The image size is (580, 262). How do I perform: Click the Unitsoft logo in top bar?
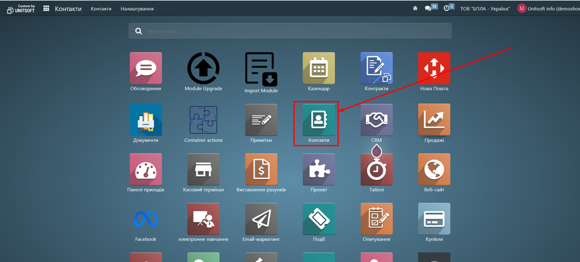tap(21, 9)
